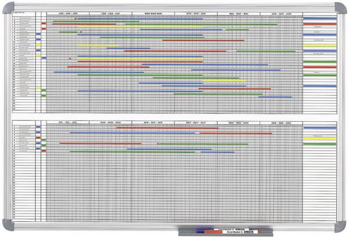Select the red triangle marker in September section
The image size is (349, 238).
[x=158, y=144]
